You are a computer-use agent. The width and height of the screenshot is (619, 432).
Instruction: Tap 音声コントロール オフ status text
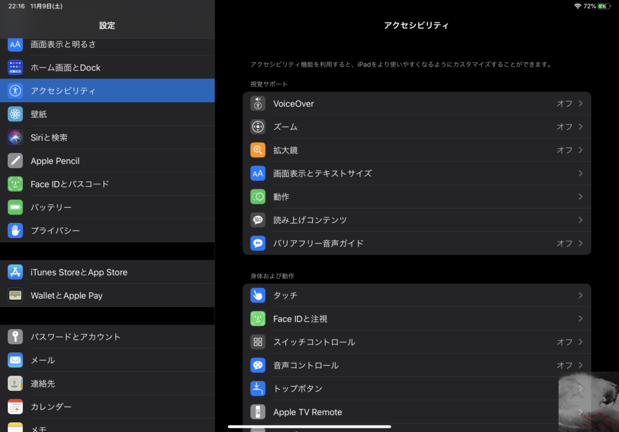tap(565, 365)
